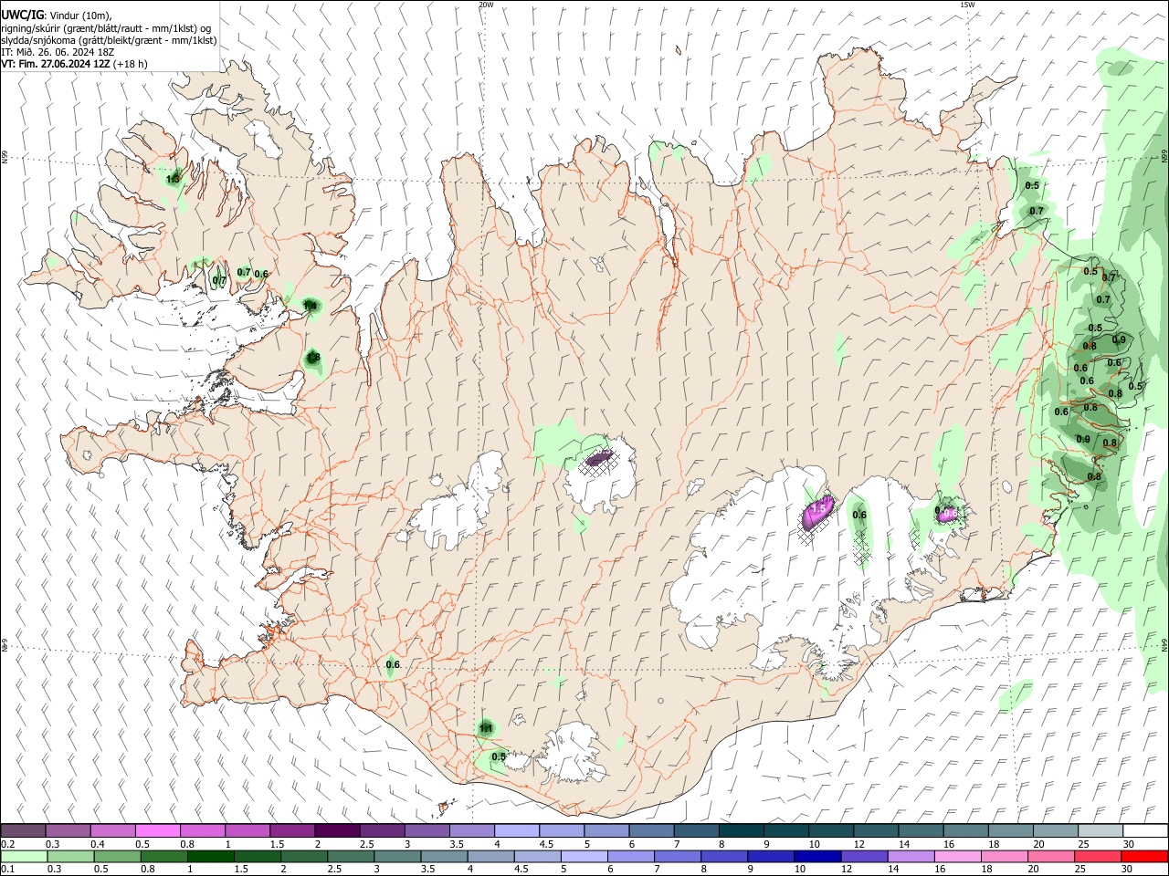Click the 20W longitude label
Image resolution: width=1169 pixels, height=876 pixels.
point(486,5)
